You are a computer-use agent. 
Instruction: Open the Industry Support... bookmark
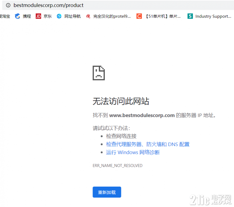213,16
